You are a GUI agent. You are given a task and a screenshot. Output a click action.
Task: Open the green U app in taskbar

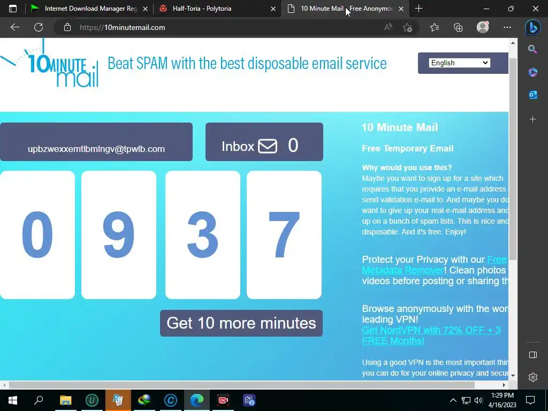coord(92,400)
